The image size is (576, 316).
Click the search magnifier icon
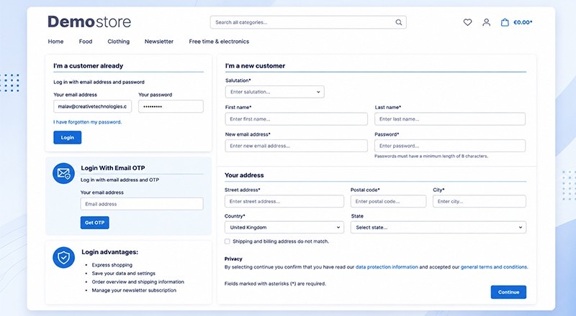(x=399, y=22)
